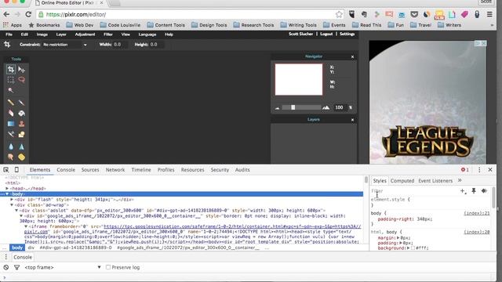
Task: Collapse the div class adslot node
Action: tap(16, 211)
